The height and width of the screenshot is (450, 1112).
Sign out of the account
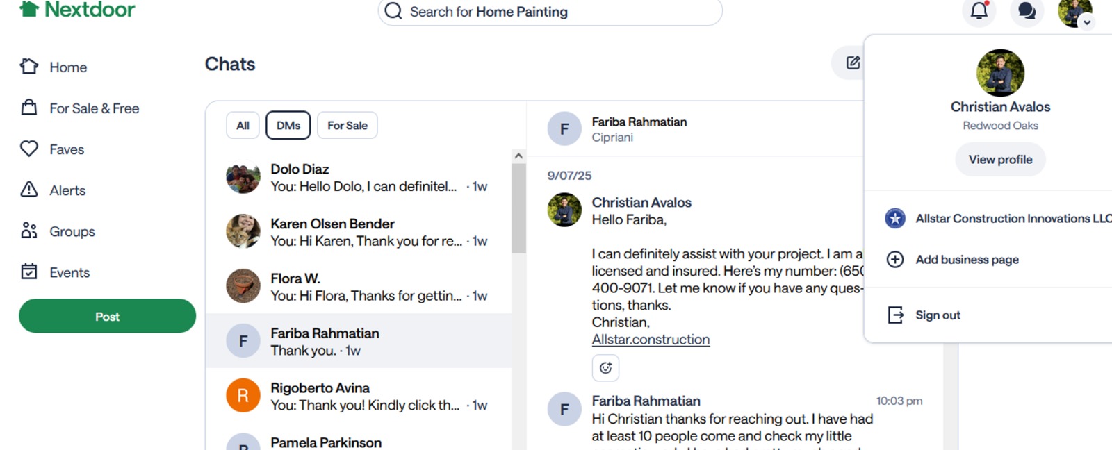coord(937,315)
